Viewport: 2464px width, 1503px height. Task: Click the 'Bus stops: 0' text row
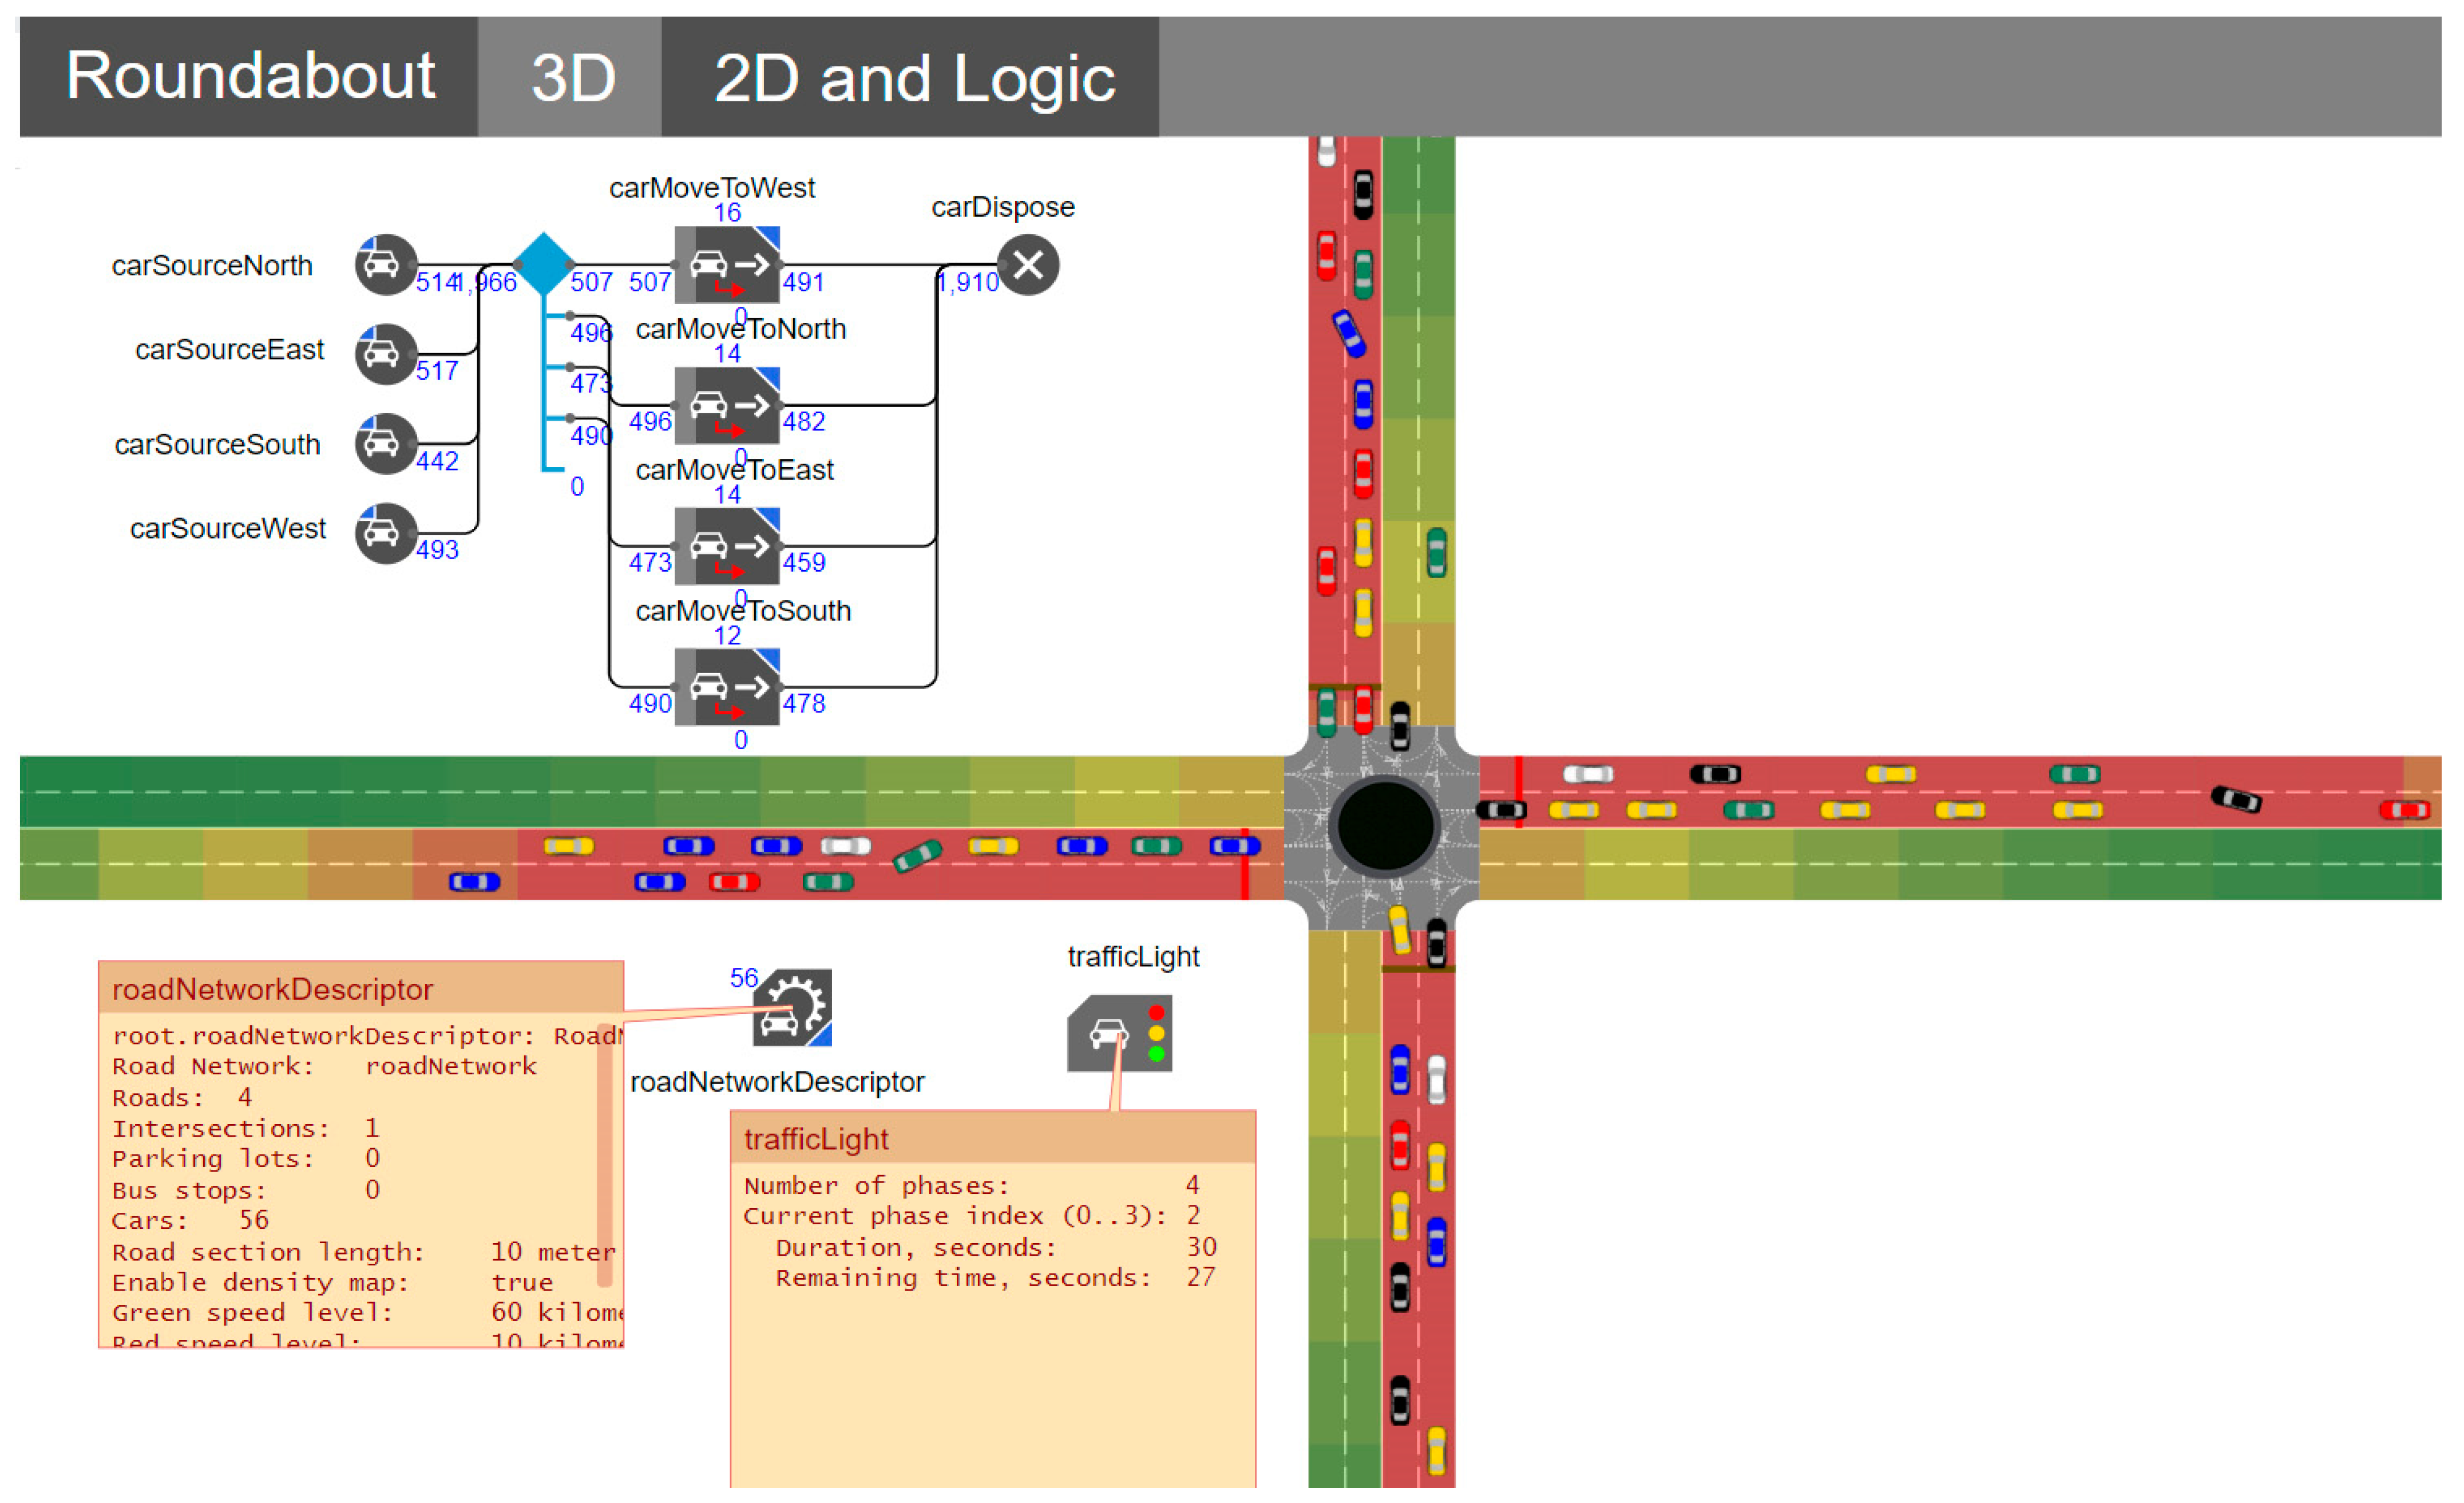[x=246, y=1190]
